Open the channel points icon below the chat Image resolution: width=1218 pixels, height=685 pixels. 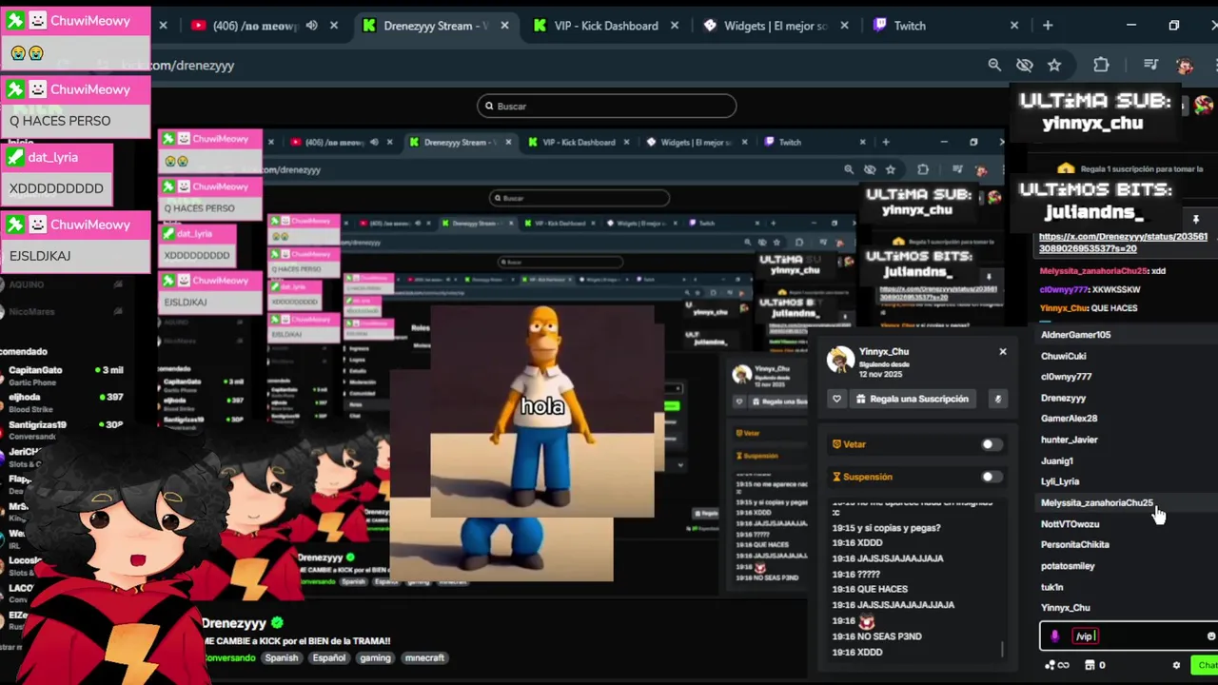[x=1056, y=665]
